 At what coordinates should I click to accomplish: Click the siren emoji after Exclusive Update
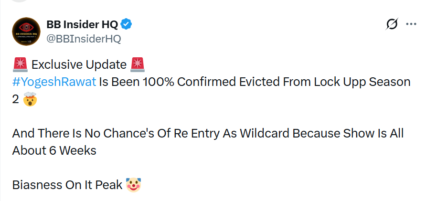[x=138, y=64]
